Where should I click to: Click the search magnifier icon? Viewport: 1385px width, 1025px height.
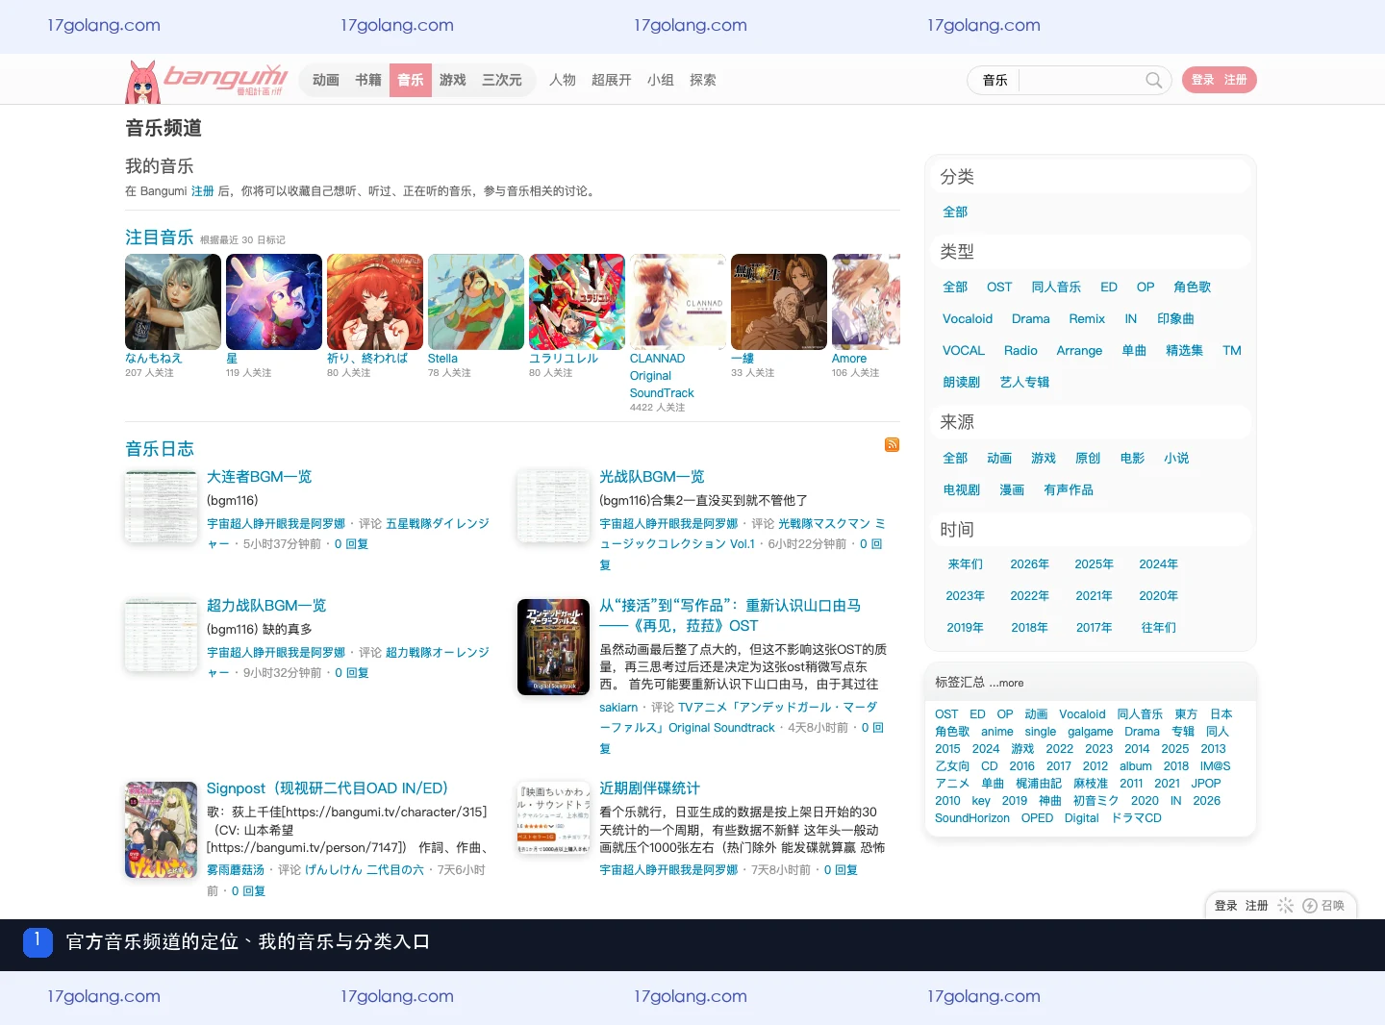1153,80
